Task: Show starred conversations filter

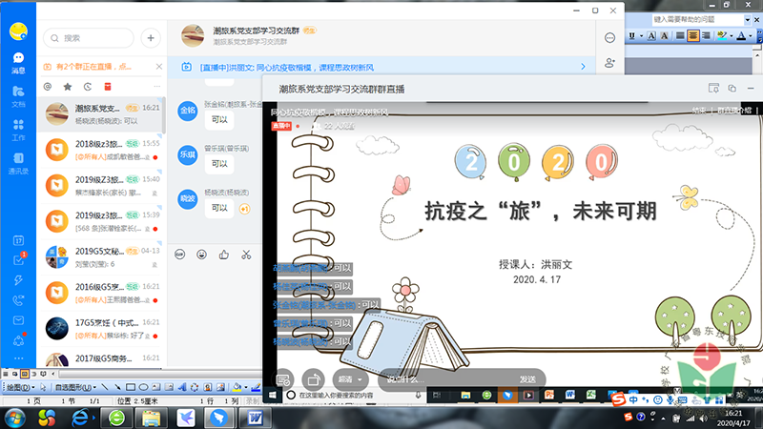Action: tap(67, 86)
